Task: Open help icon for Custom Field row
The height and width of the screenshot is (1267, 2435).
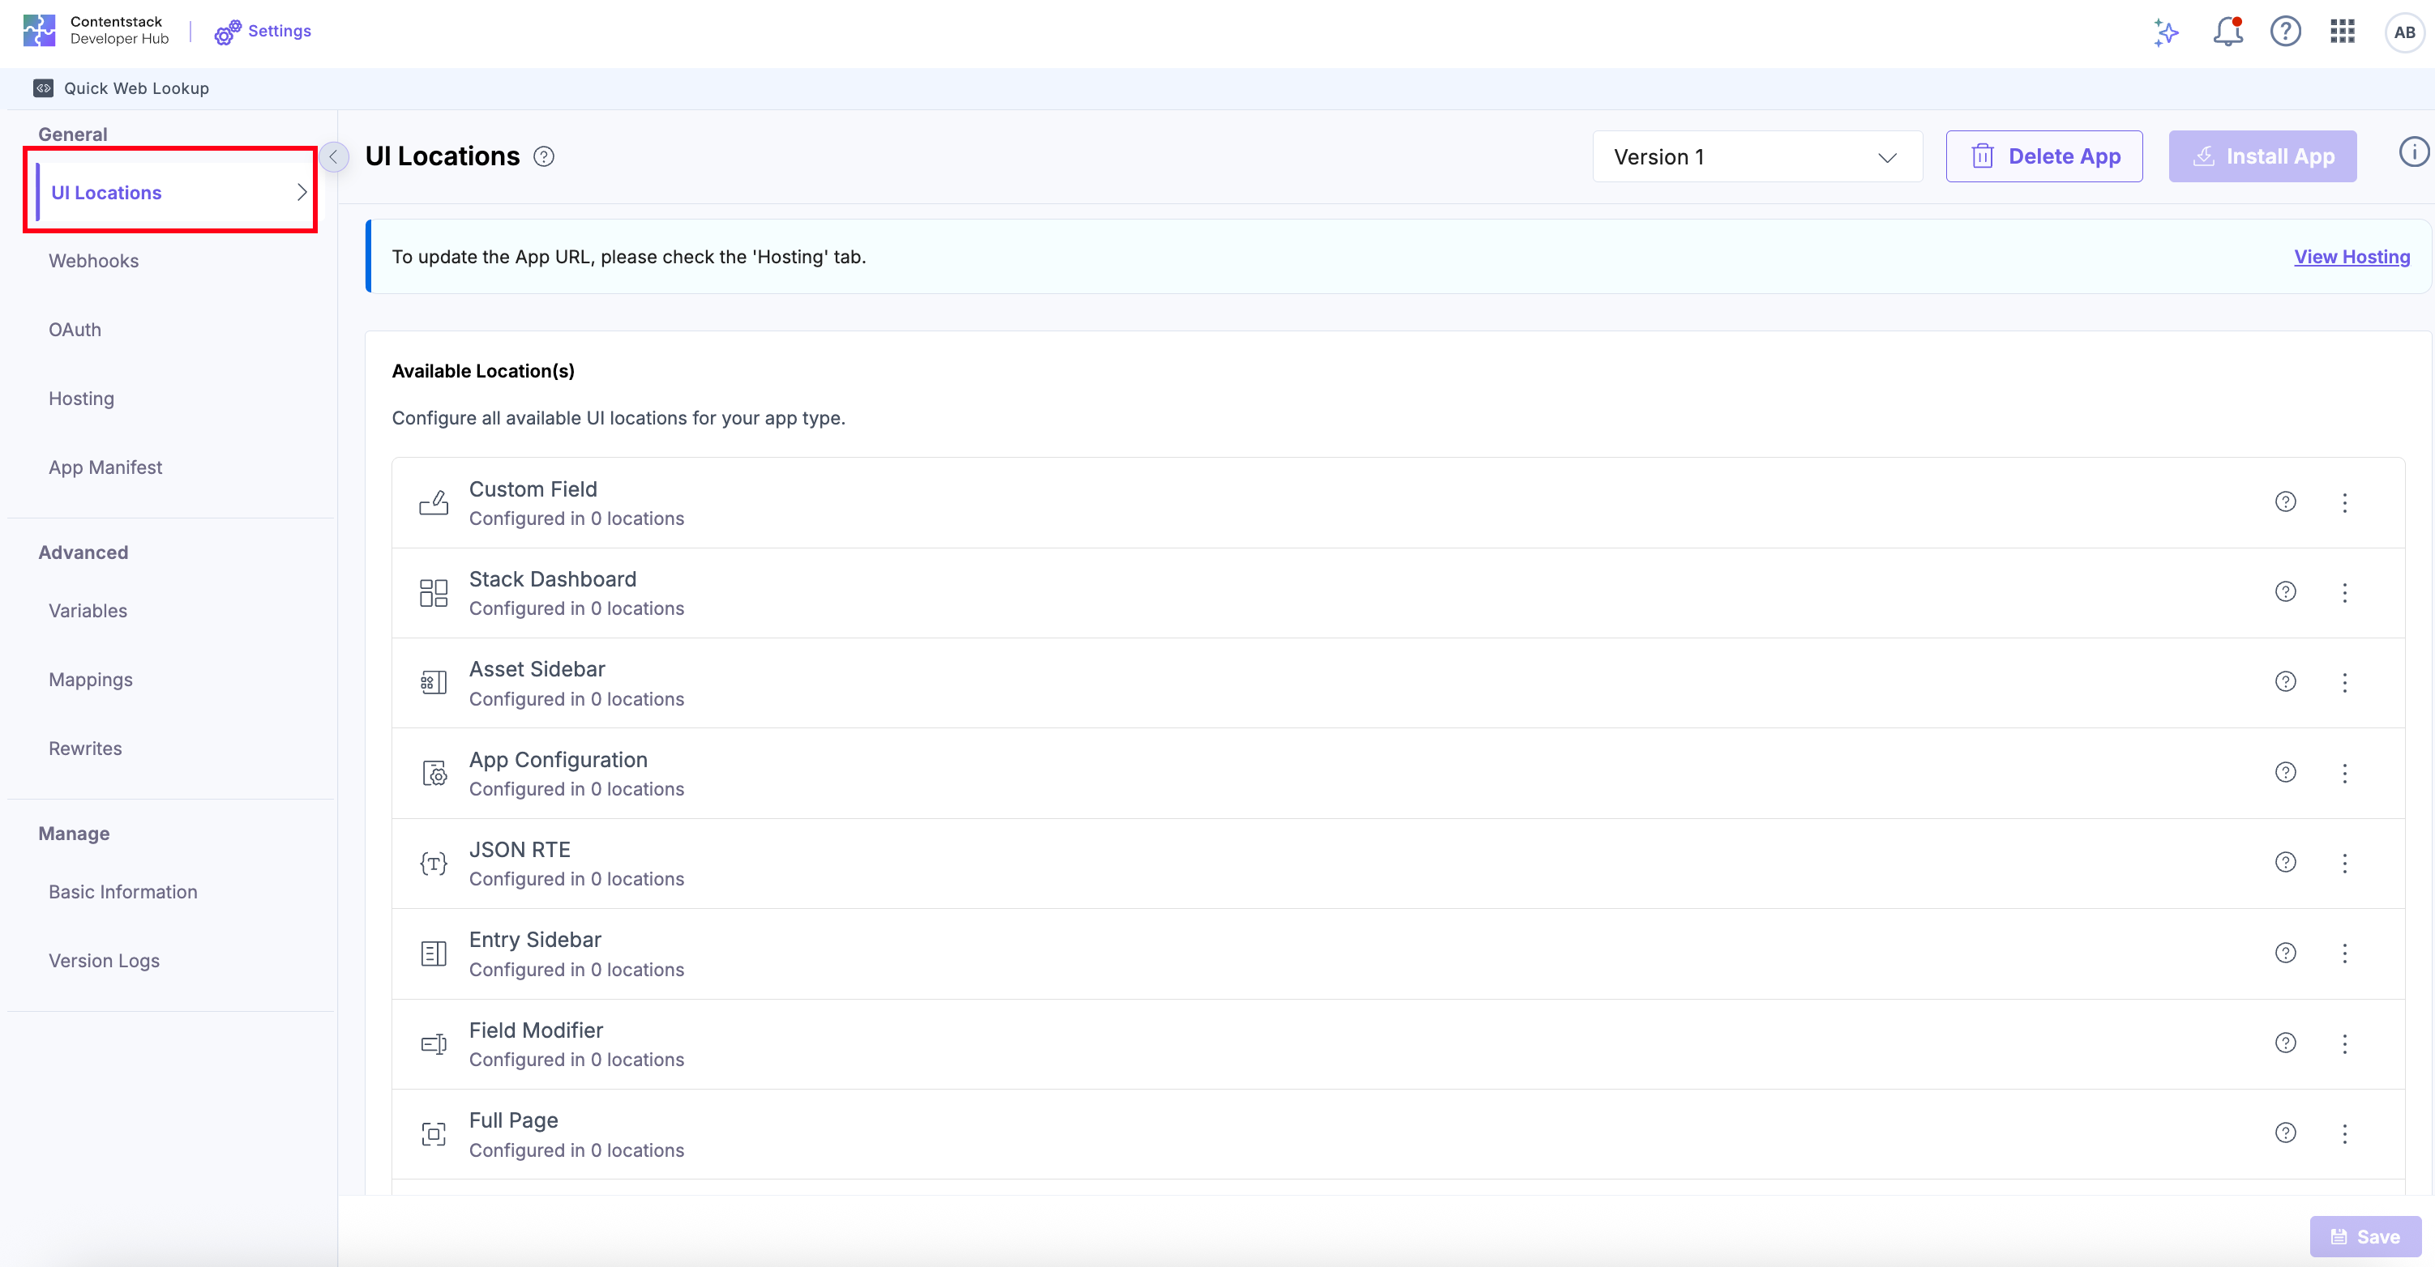Action: [2285, 501]
